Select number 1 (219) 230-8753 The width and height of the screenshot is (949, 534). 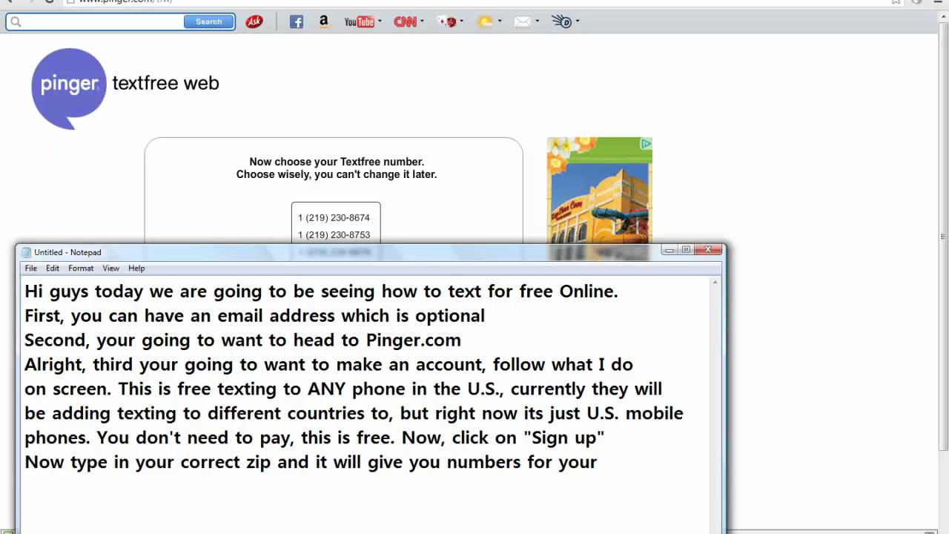pos(334,235)
